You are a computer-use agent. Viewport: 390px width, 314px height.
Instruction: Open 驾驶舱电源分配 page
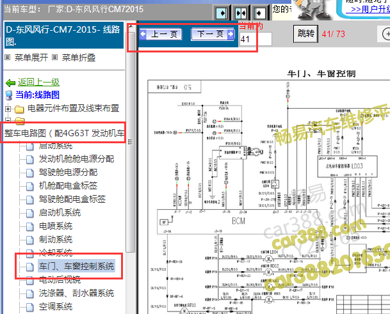click(x=68, y=172)
